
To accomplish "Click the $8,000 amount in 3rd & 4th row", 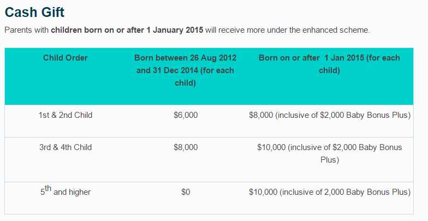I will (186, 147).
